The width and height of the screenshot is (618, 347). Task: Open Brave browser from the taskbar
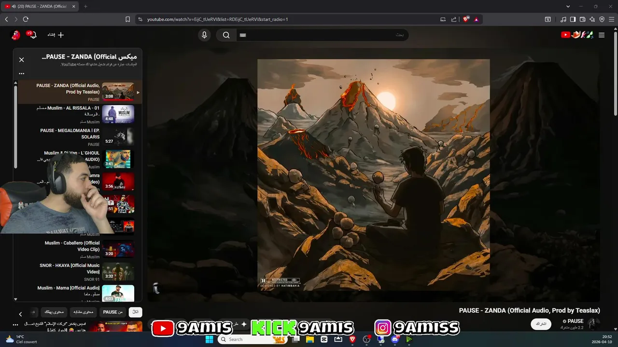pyautogui.click(x=352, y=339)
